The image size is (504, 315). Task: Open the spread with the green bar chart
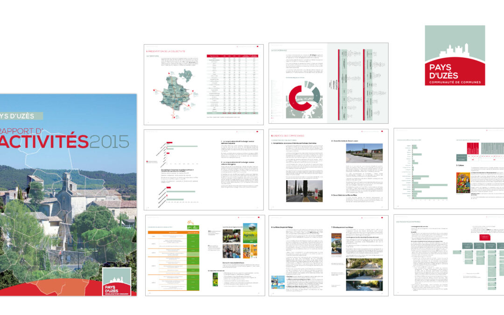click(x=449, y=169)
